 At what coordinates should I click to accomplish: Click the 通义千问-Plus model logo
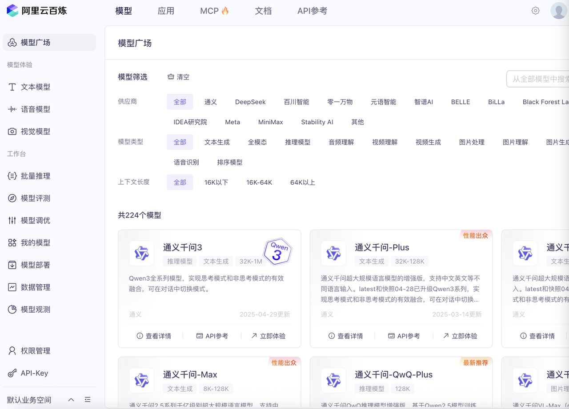[x=333, y=254]
